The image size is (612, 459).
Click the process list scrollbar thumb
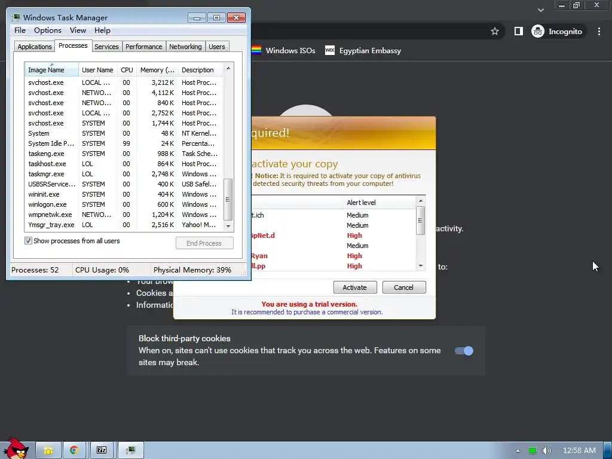click(228, 200)
